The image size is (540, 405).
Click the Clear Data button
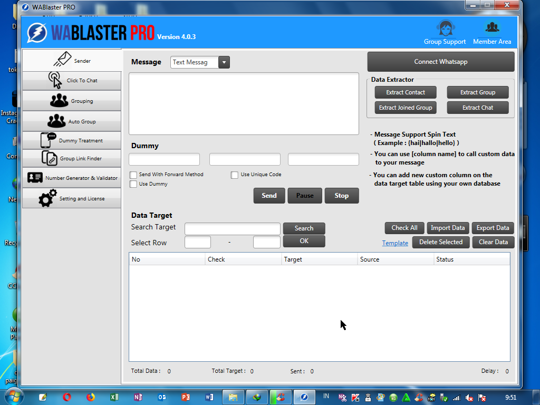(x=493, y=242)
